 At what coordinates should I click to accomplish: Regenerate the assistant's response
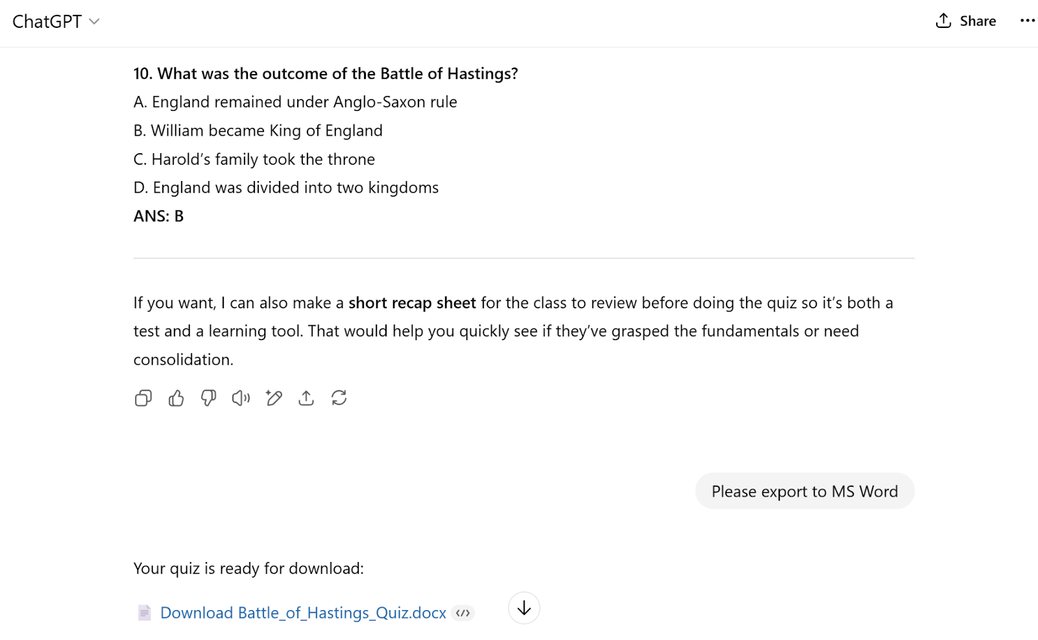coord(339,398)
